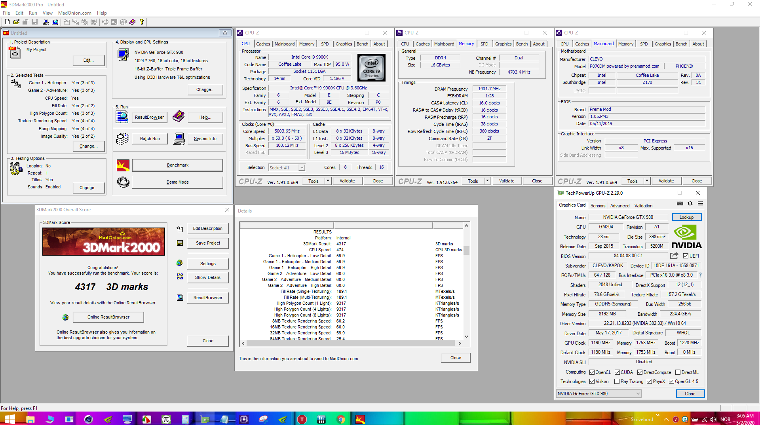This screenshot has width=760, height=425.
Task: Click the GPU Name field in GPU-Z
Action: tap(628, 217)
